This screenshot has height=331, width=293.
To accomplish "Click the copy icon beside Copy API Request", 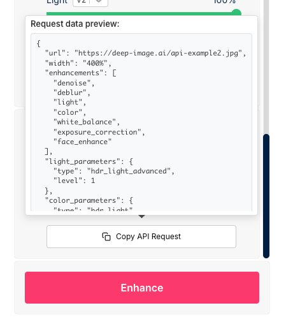I will click(106, 237).
